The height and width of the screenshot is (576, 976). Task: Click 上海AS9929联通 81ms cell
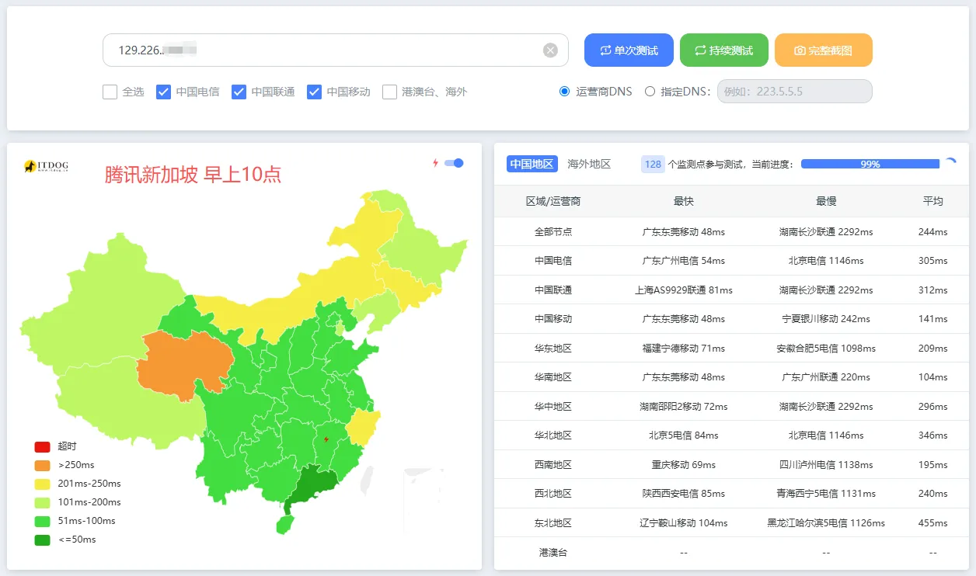684,290
